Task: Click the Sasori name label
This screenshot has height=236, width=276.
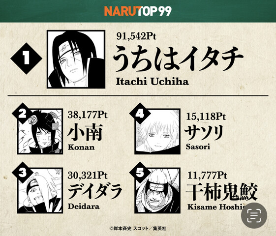Action: 198,147
